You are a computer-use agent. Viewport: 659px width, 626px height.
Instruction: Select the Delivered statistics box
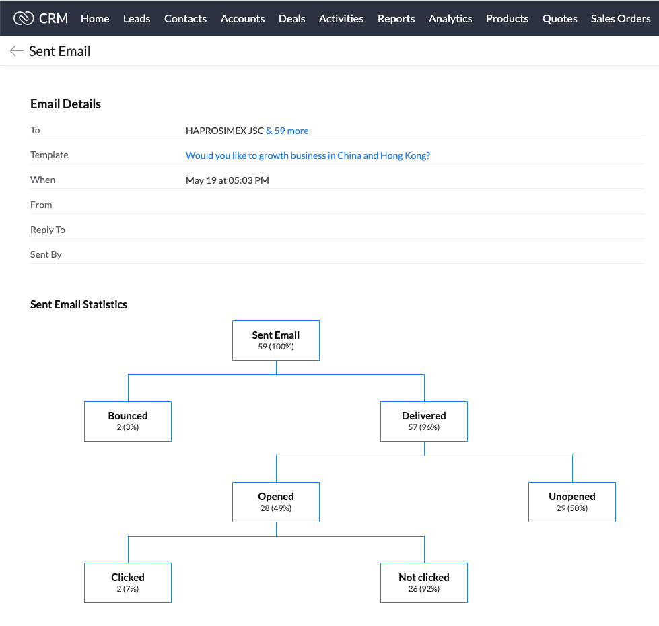click(x=423, y=421)
